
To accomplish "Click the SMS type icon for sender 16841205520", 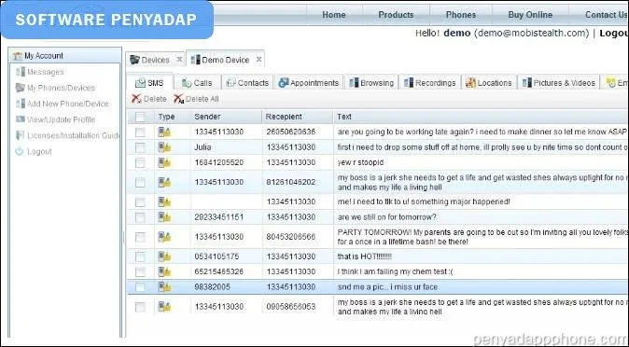I will (x=164, y=162).
